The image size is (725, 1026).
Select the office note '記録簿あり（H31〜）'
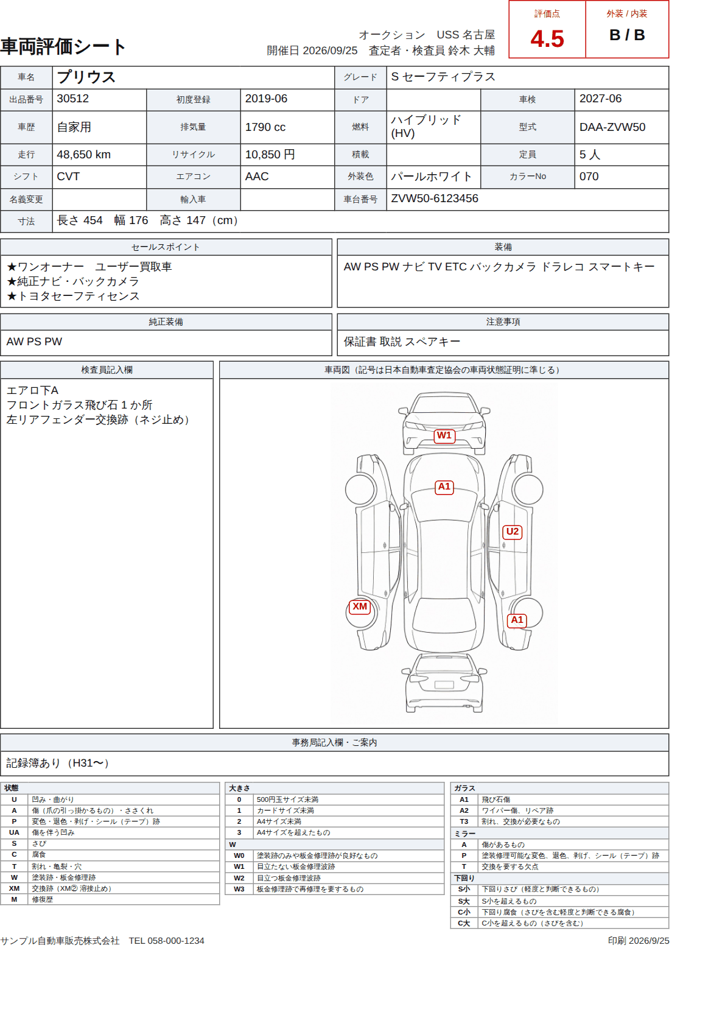tap(60, 763)
